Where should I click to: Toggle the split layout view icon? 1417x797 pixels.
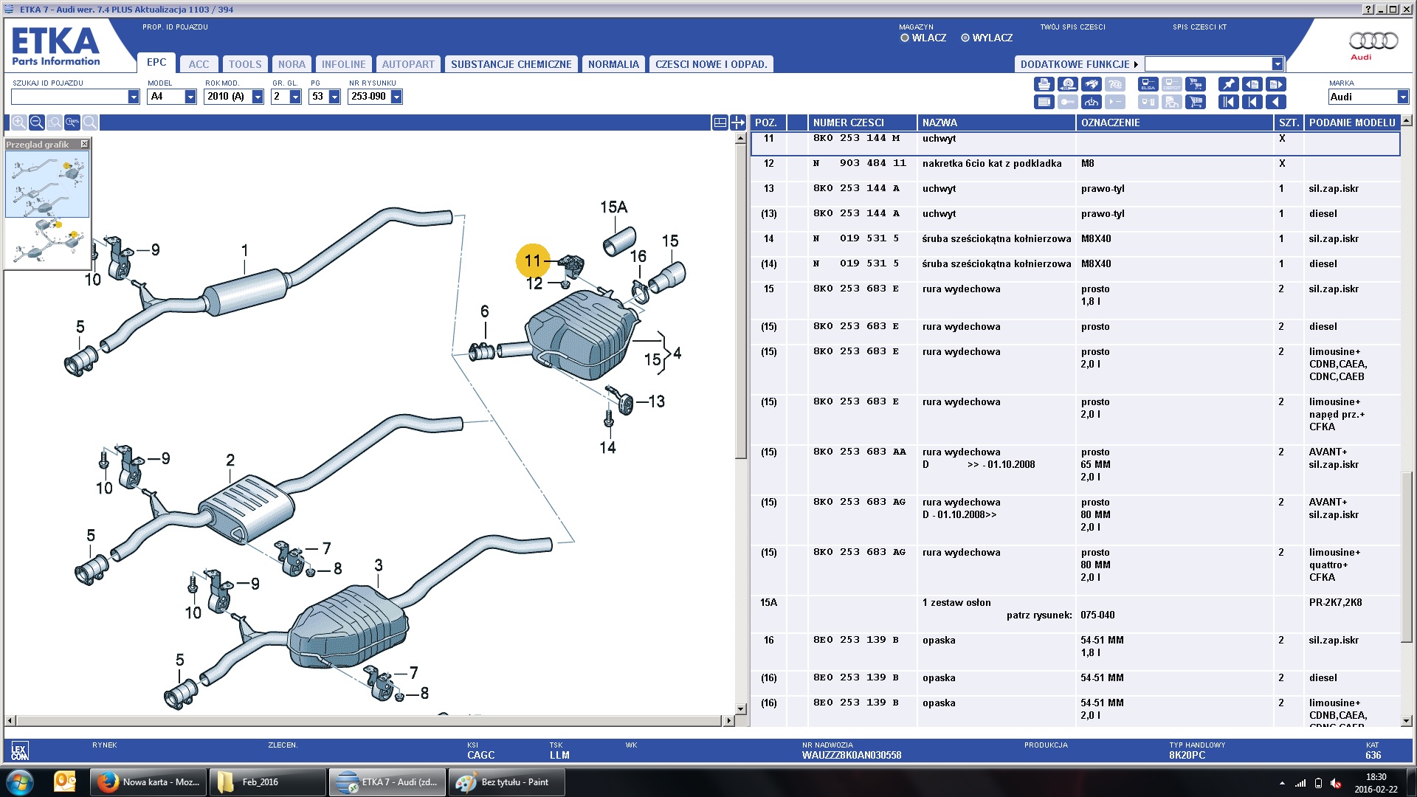coord(720,123)
